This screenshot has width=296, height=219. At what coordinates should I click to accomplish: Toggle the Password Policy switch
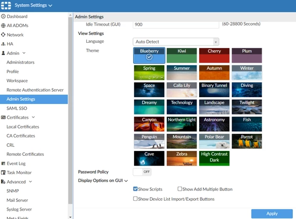pos(142,172)
